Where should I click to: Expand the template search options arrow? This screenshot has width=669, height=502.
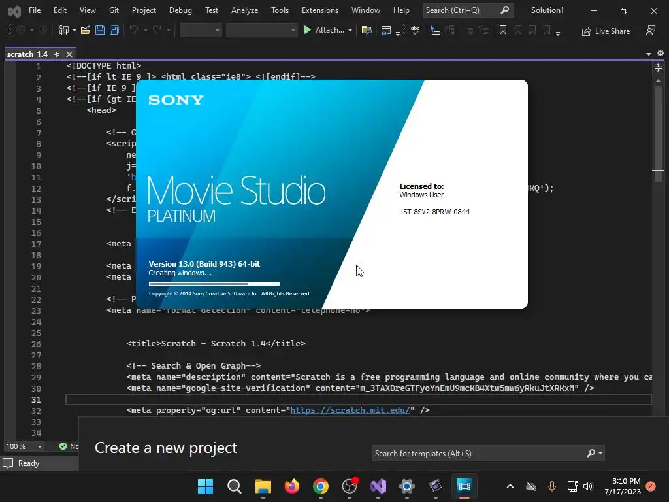600,454
